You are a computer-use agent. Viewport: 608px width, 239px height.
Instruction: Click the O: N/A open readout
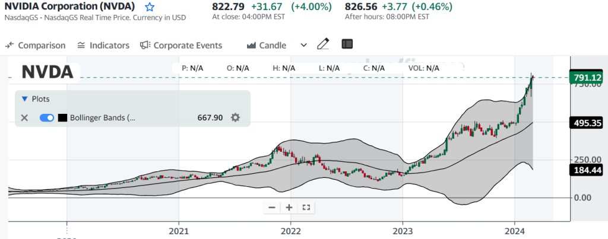tap(238, 68)
